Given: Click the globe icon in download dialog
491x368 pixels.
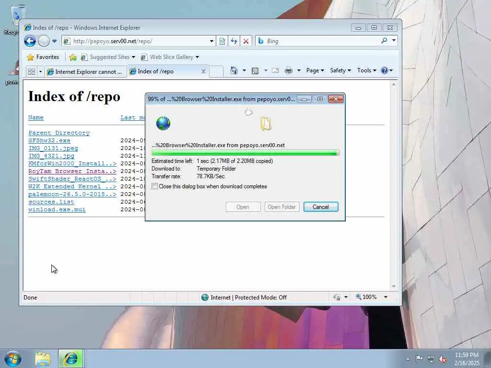Looking at the screenshot, I should click(x=163, y=123).
